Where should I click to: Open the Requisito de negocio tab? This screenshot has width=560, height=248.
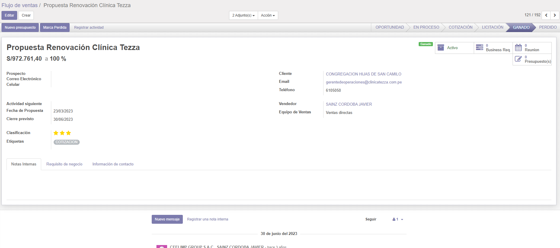click(x=64, y=164)
